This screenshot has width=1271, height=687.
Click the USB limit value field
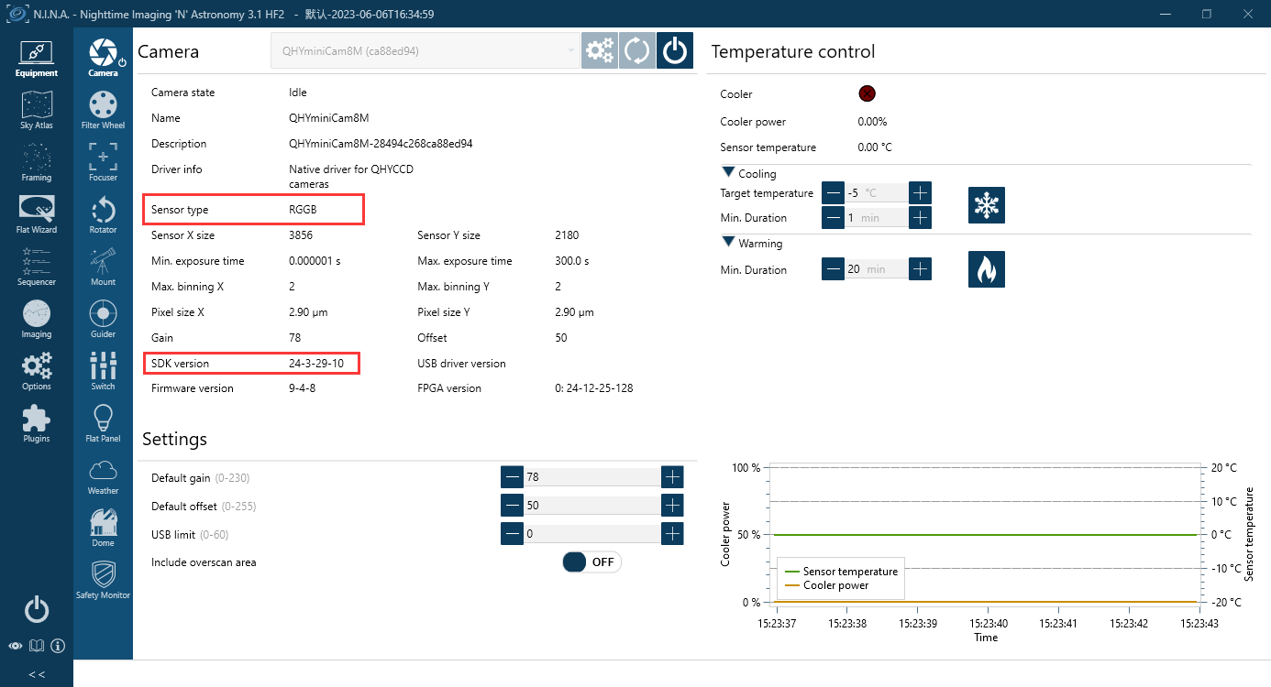(x=591, y=534)
